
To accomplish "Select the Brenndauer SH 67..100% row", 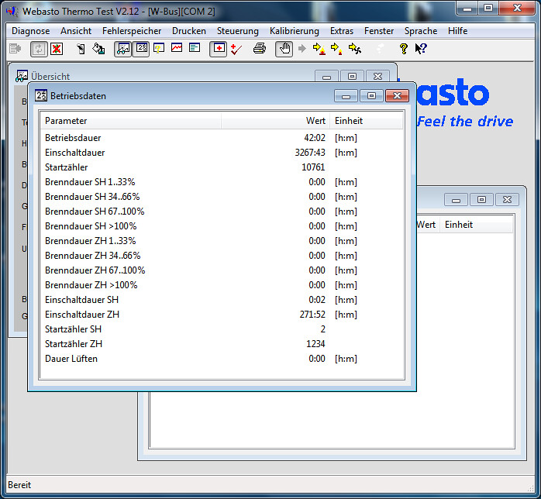I will point(222,212).
